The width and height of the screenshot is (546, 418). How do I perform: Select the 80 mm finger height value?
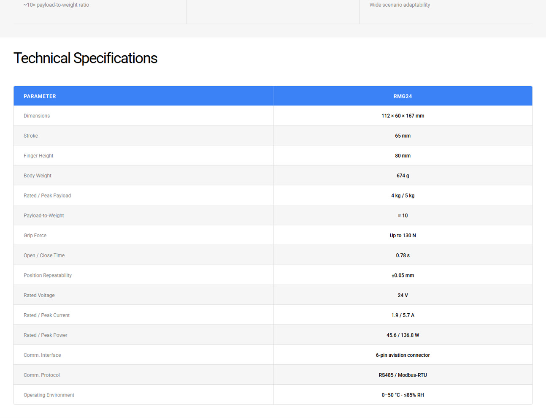[403, 156]
